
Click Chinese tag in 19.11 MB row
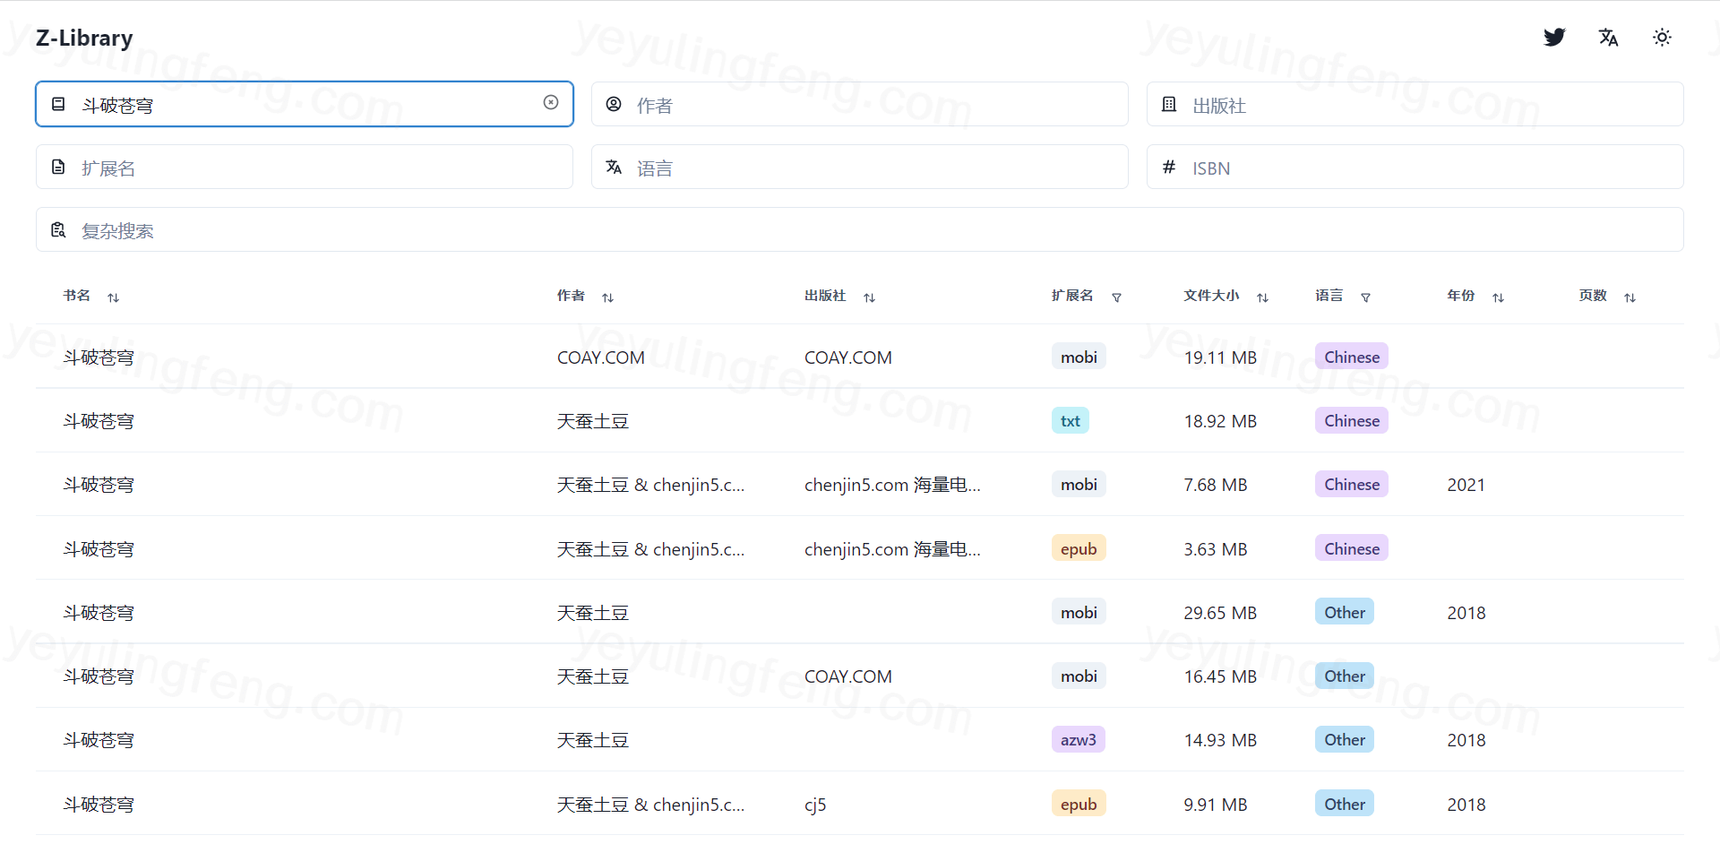(1352, 357)
